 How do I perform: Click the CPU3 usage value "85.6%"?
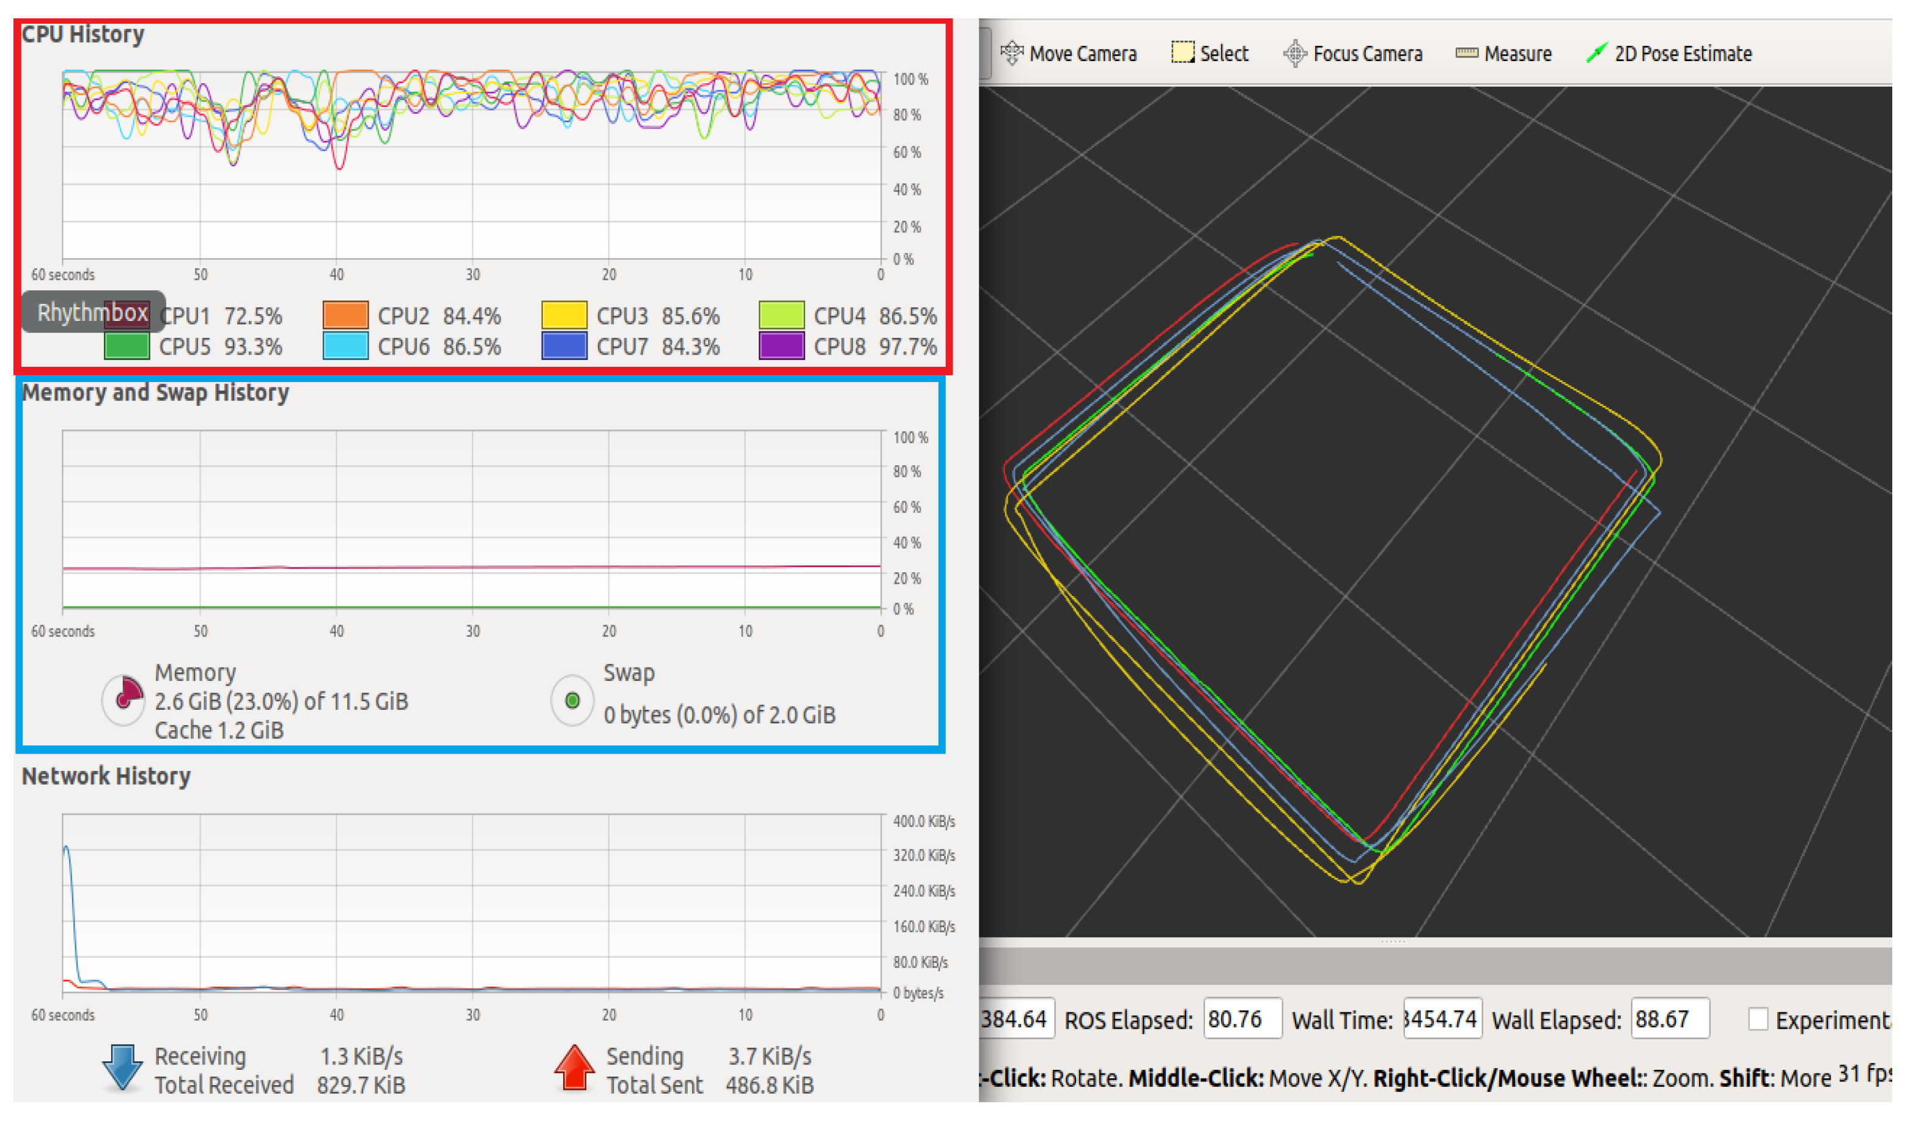[690, 315]
